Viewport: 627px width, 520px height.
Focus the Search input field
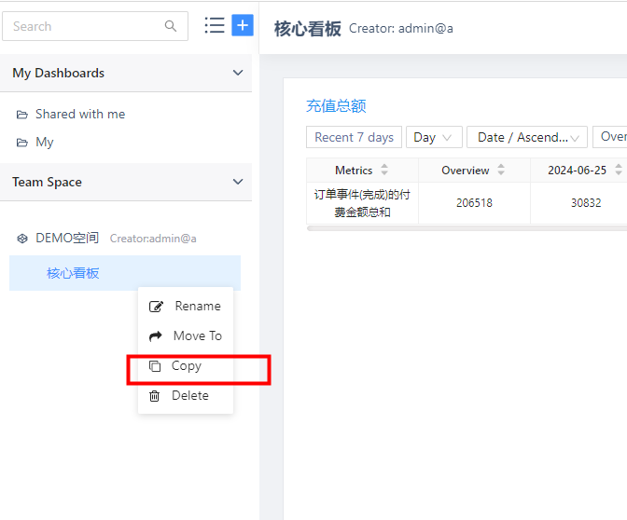84,26
